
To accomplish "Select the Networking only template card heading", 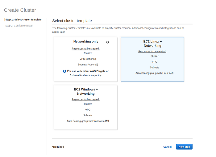I will tap(86, 41).
